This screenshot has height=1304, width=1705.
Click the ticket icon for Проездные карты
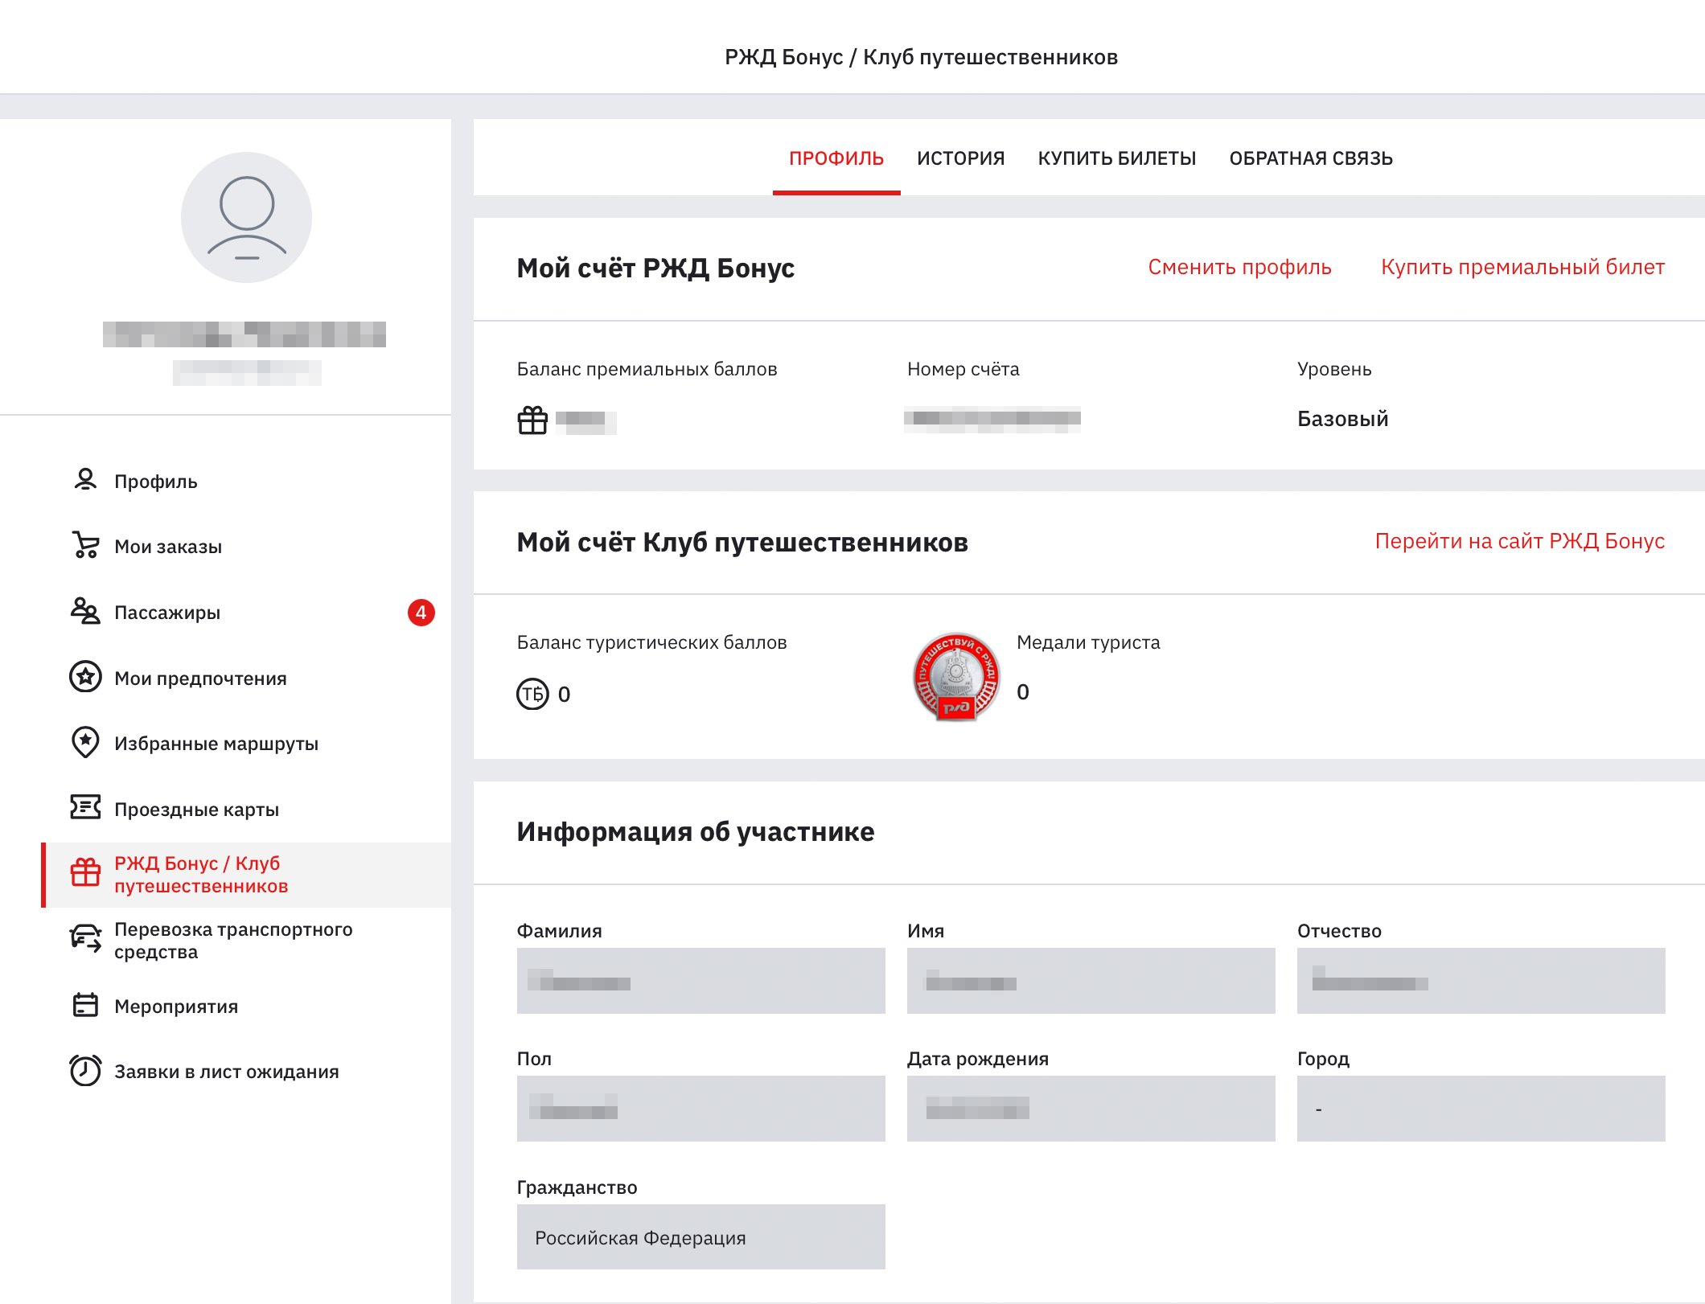coord(85,807)
